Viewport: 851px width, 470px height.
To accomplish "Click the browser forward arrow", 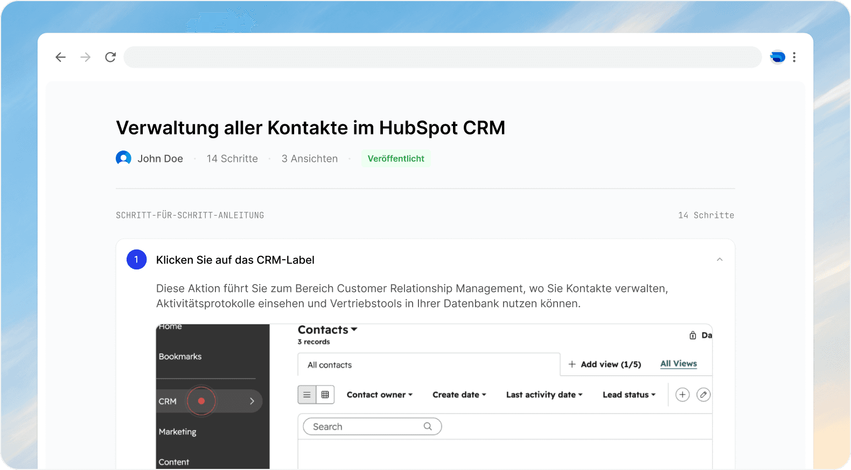I will pyautogui.click(x=85, y=57).
